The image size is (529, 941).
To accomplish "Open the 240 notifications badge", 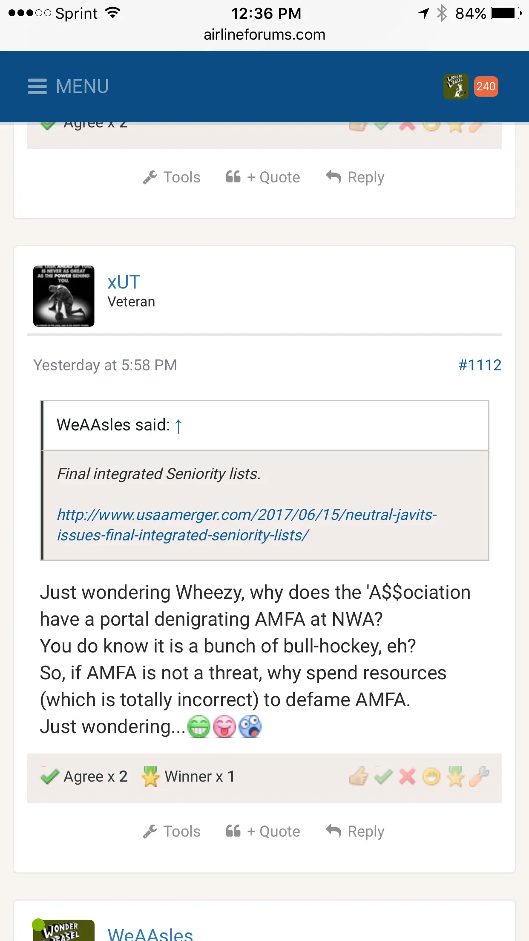I will tap(486, 87).
